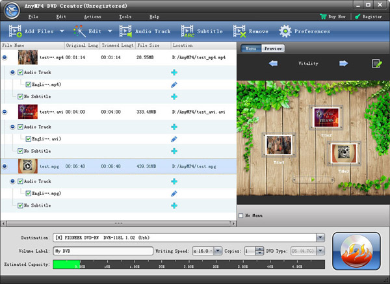Toggle No Subtitle checkbox under test.mp4

(x=20, y=96)
